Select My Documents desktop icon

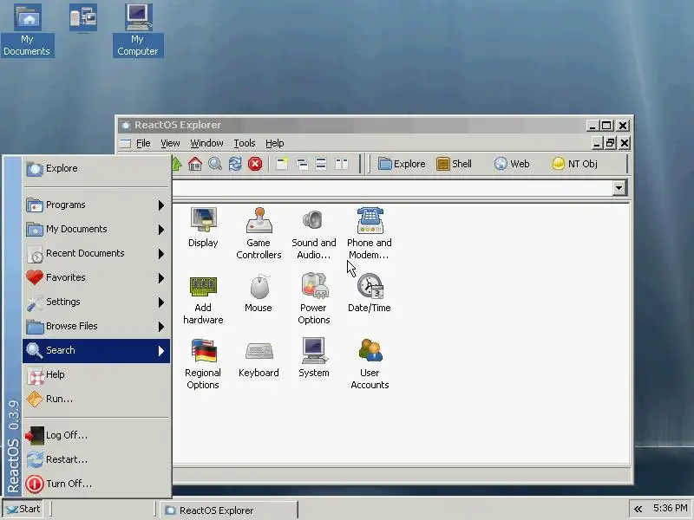pyautogui.click(x=27, y=30)
